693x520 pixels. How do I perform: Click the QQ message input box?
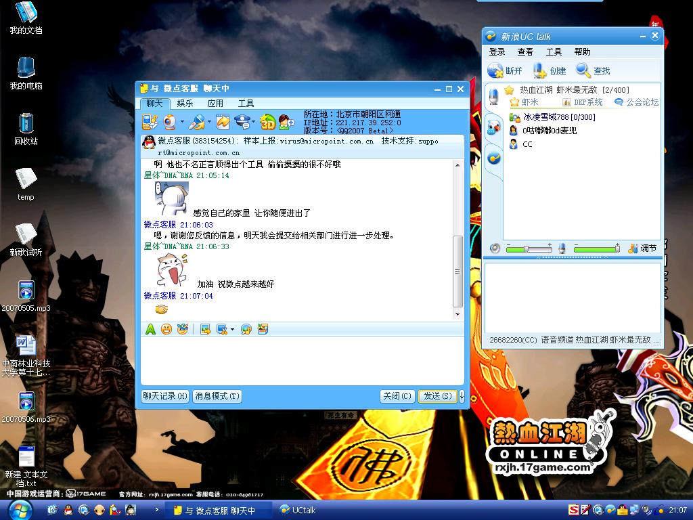coord(303,360)
